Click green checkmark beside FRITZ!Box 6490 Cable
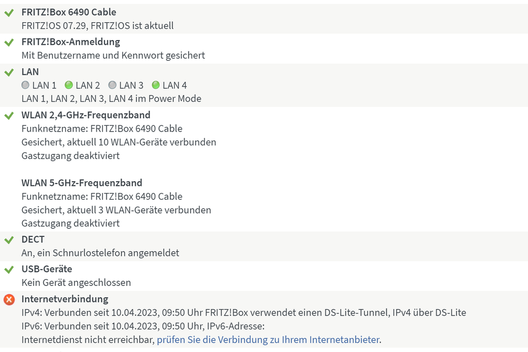This screenshot has height=352, width=528. (9, 12)
